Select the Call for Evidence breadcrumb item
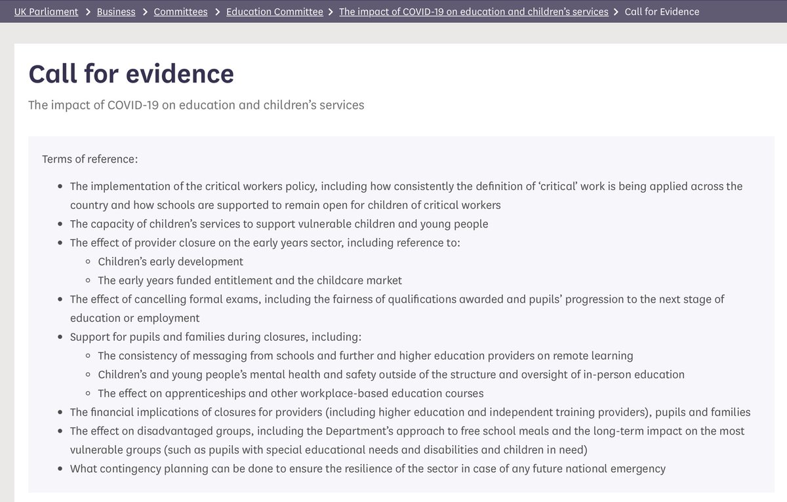Viewport: 787px width, 502px height. (x=662, y=12)
